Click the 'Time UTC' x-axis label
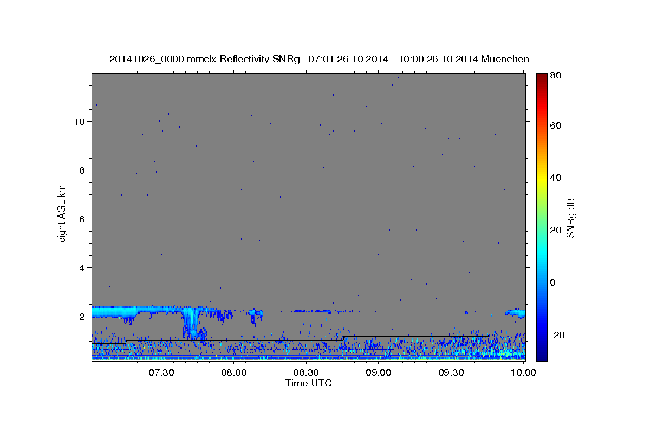 [308, 383]
